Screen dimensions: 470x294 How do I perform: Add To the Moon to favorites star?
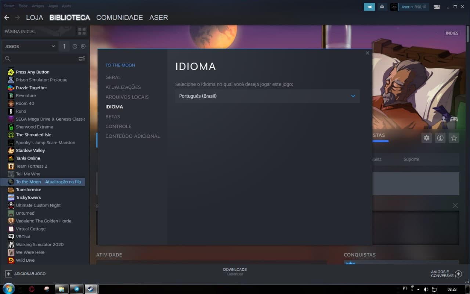(x=454, y=138)
